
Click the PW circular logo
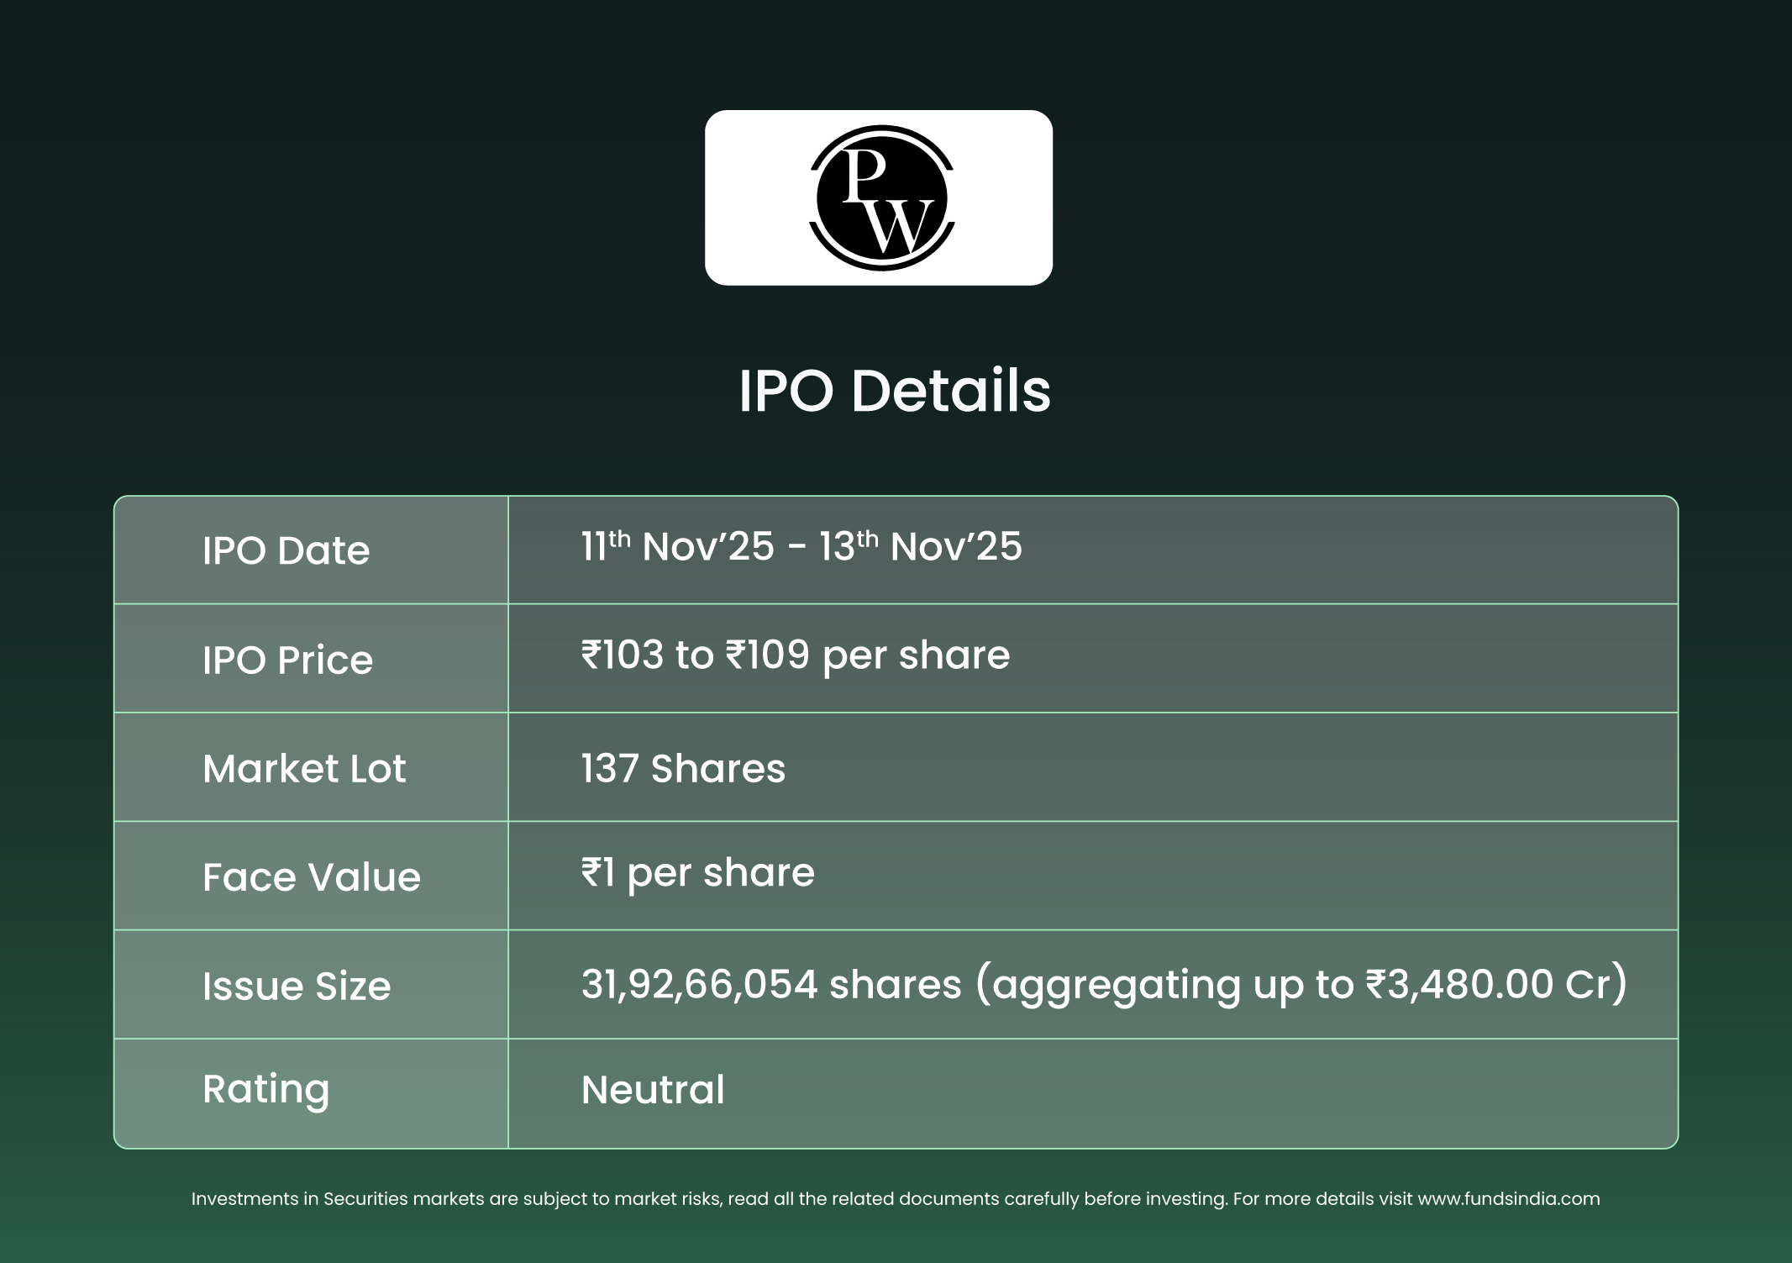(881, 198)
